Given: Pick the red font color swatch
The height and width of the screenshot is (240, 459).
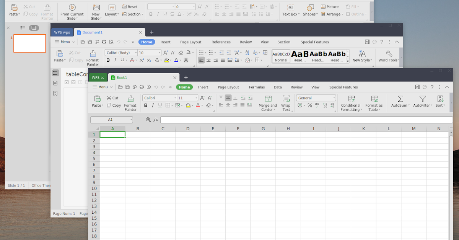Looking at the screenshot, I should 199,106.
